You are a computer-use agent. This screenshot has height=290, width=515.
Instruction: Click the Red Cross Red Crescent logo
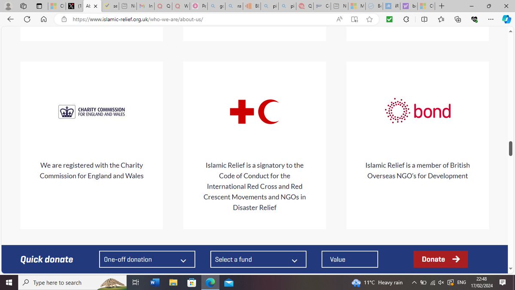coord(254,111)
